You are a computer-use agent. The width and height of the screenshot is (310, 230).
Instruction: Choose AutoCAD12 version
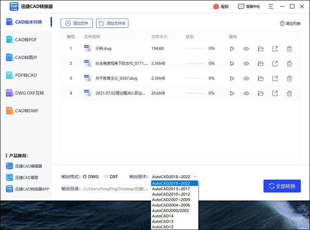174,227
